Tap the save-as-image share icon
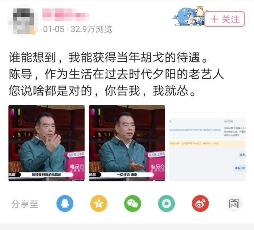Screen dimensions: 254x230 click(234, 204)
